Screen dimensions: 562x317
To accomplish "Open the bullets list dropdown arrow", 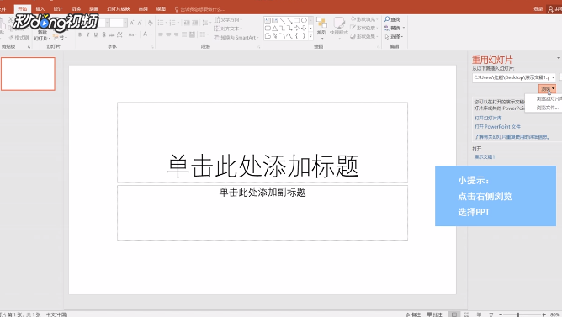I will pyautogui.click(x=167, y=23).
